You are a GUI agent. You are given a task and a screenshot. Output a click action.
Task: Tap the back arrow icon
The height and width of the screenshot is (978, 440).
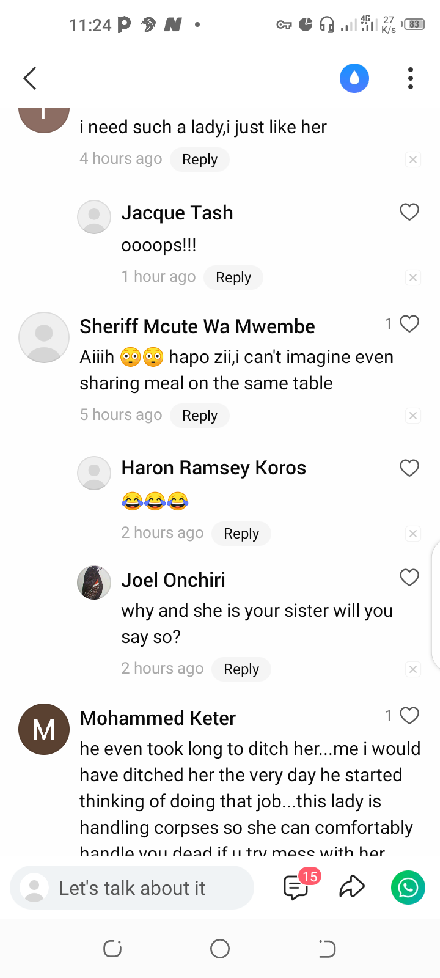(x=30, y=78)
